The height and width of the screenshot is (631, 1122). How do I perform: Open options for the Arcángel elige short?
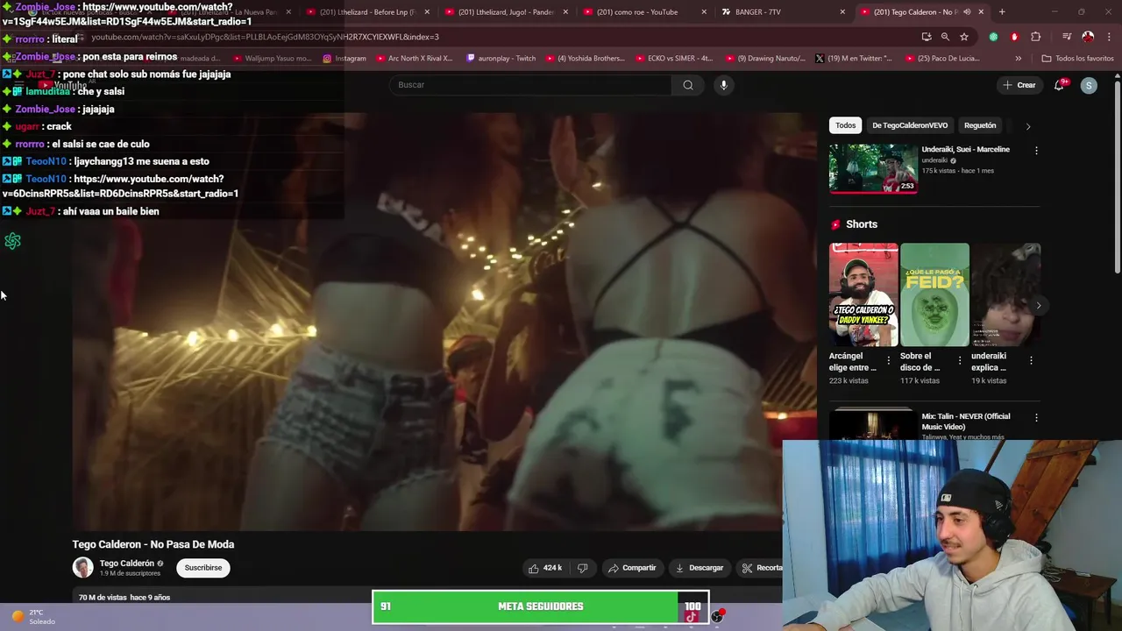889,360
